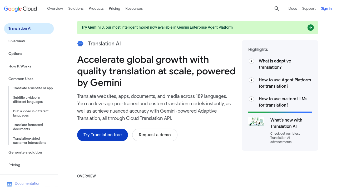The image size is (337, 189).
Task: Jump to Overview in the sidebar
Action: point(17,41)
